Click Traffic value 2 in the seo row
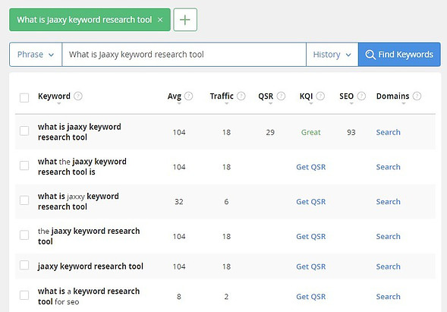 [226, 297]
